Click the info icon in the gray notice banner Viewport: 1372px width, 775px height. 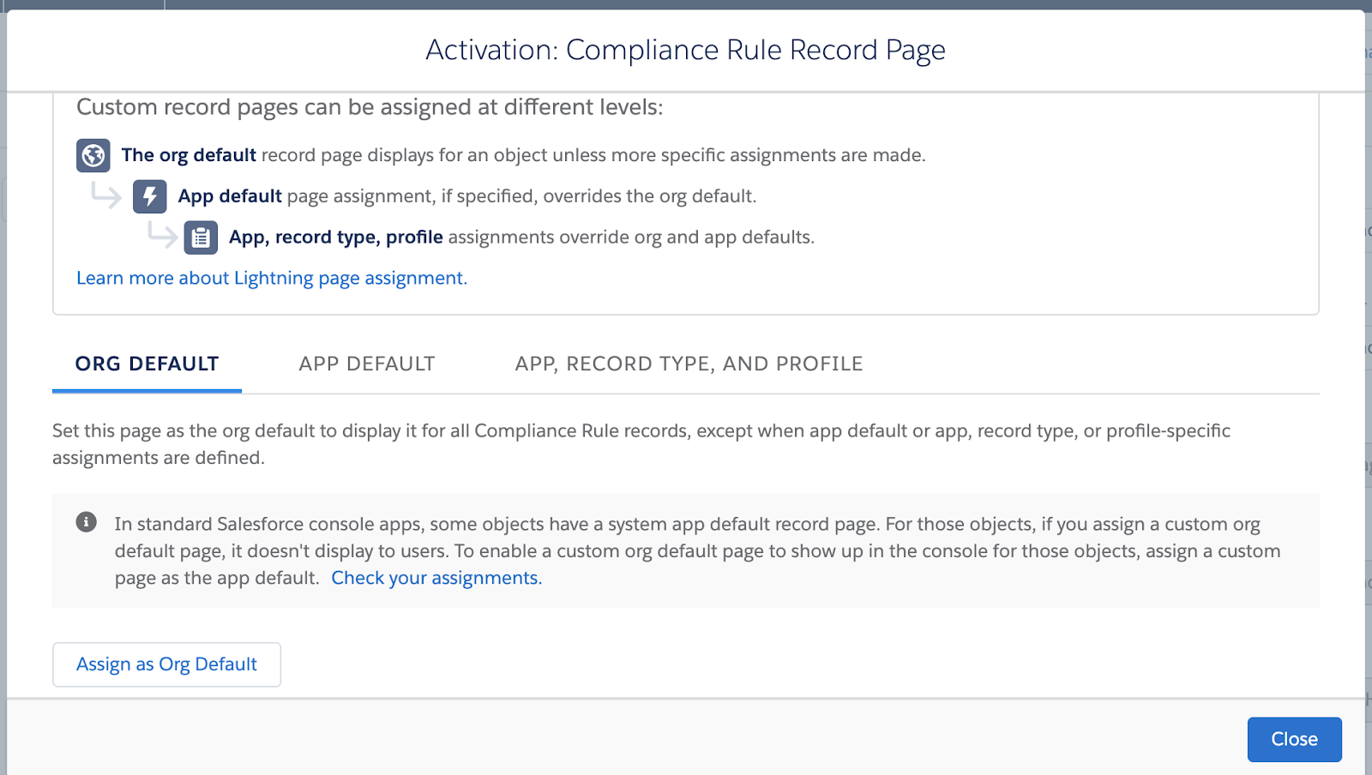88,520
